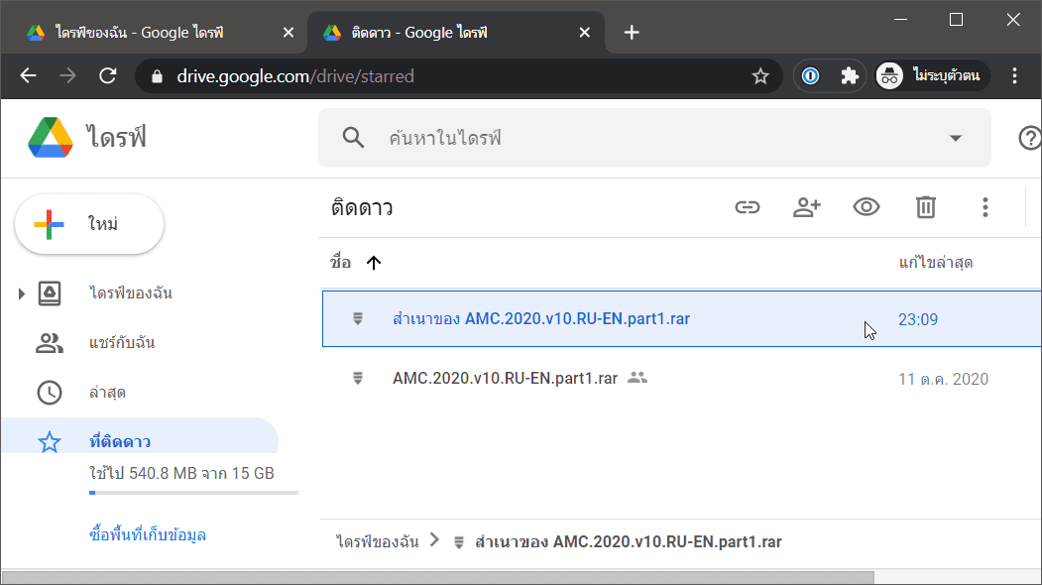
Task: Toggle name sort direction arrow
Action: pos(374,264)
